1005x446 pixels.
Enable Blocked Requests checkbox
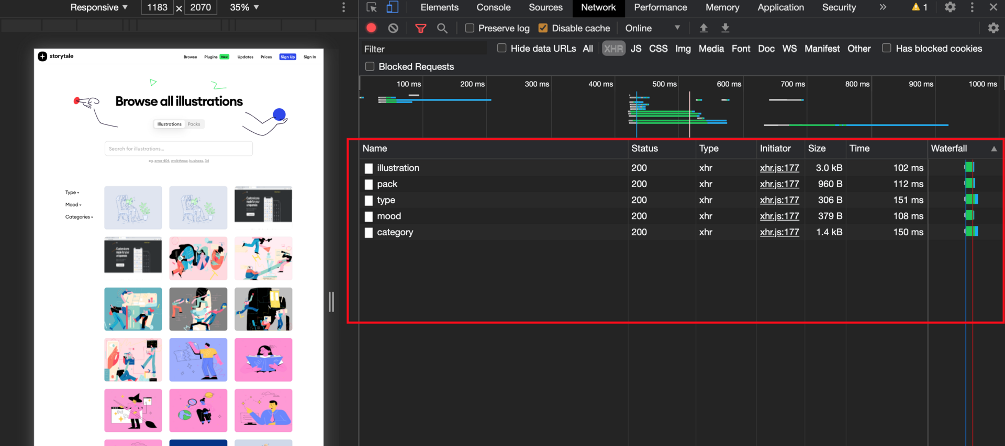click(370, 66)
